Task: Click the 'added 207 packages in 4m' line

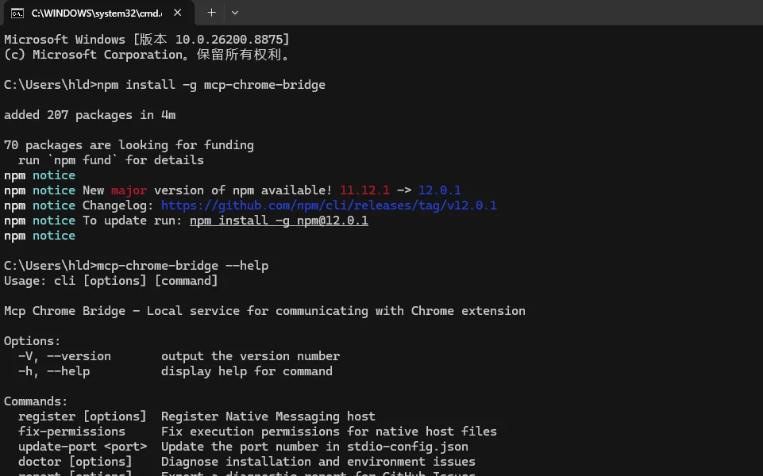Action: pos(90,115)
